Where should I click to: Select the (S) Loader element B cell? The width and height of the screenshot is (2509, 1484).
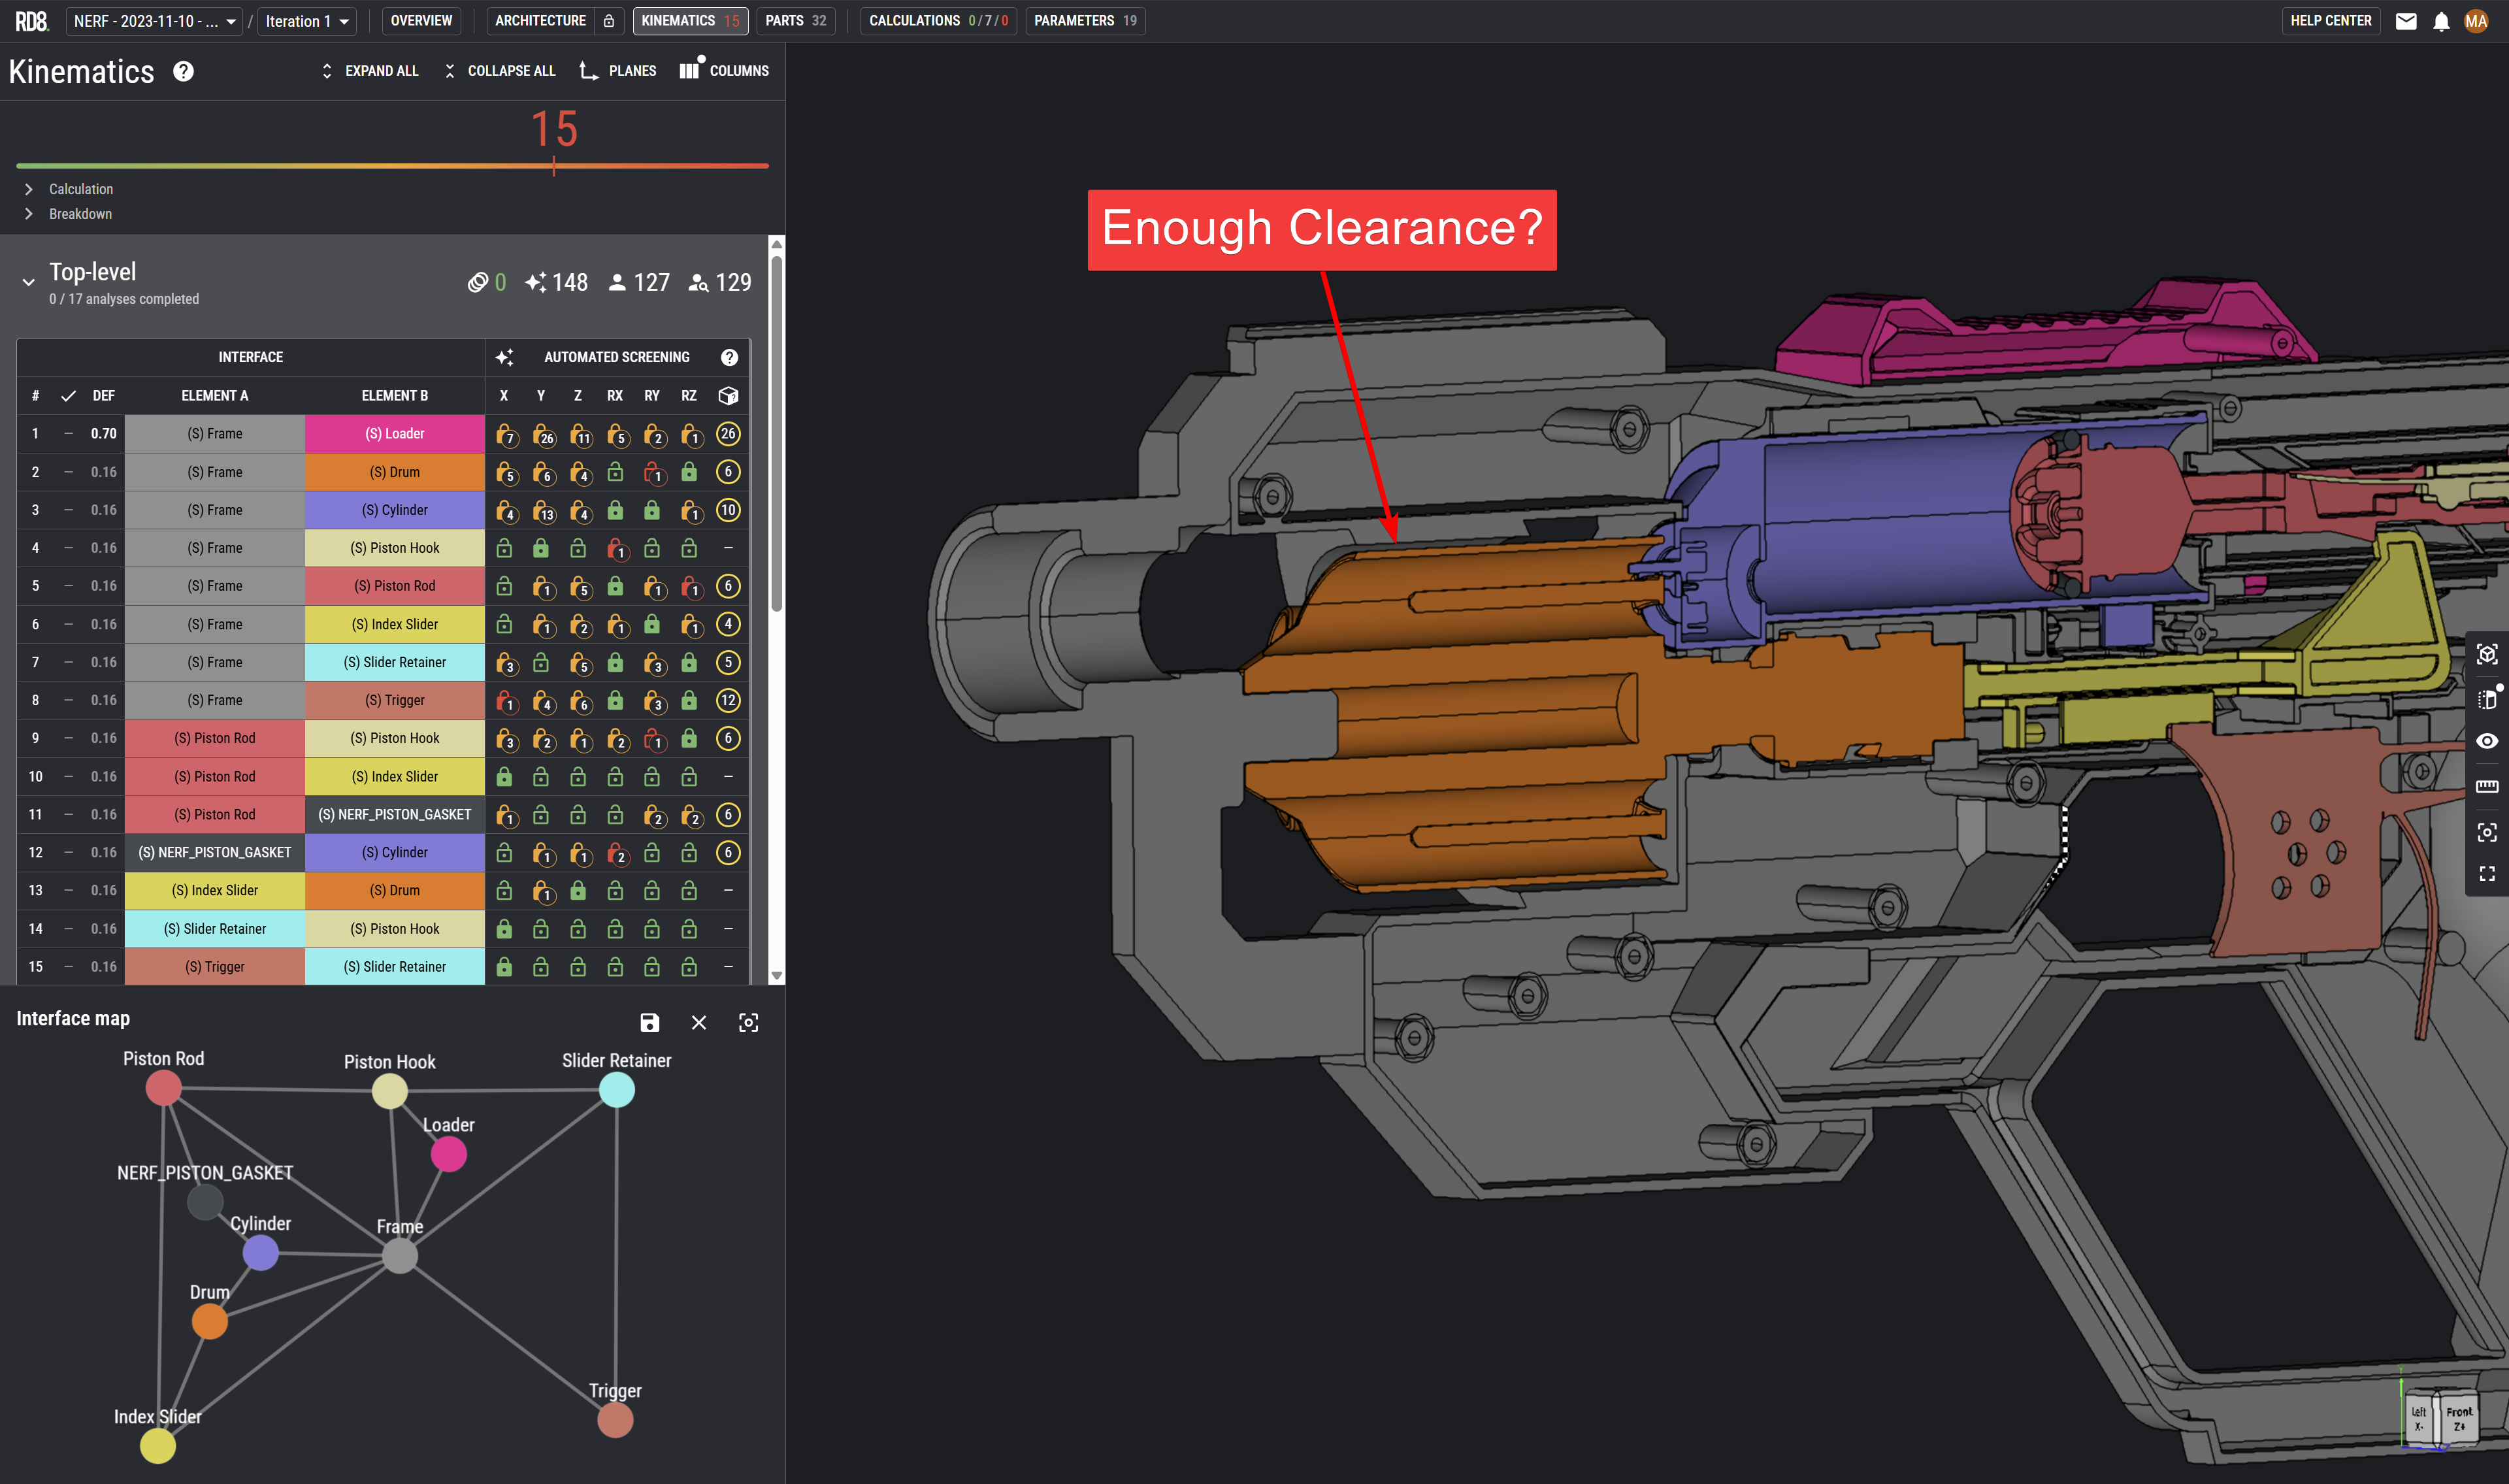tap(395, 434)
